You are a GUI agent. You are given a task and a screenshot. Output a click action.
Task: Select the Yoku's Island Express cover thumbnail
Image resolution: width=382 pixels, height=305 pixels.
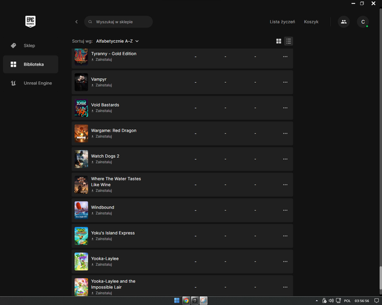click(81, 236)
